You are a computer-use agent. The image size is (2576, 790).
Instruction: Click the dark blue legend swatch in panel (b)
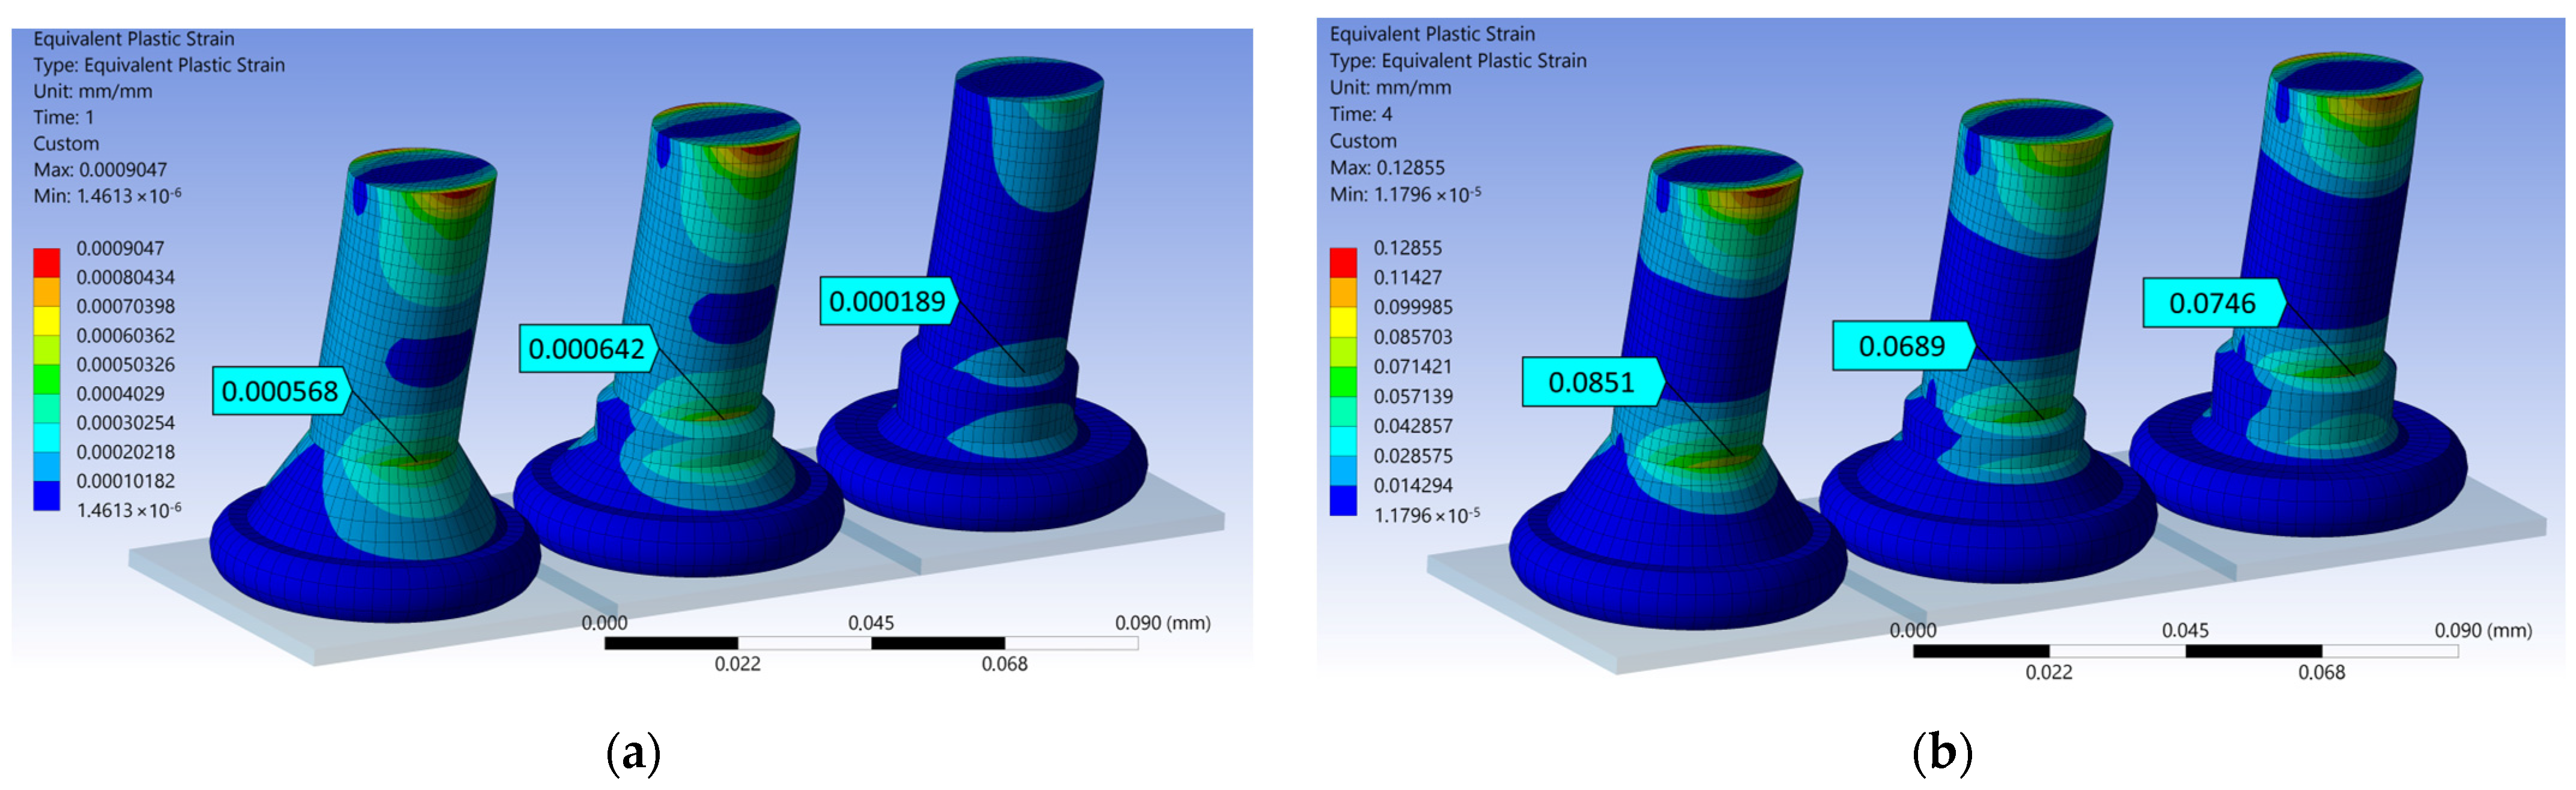click(1343, 500)
